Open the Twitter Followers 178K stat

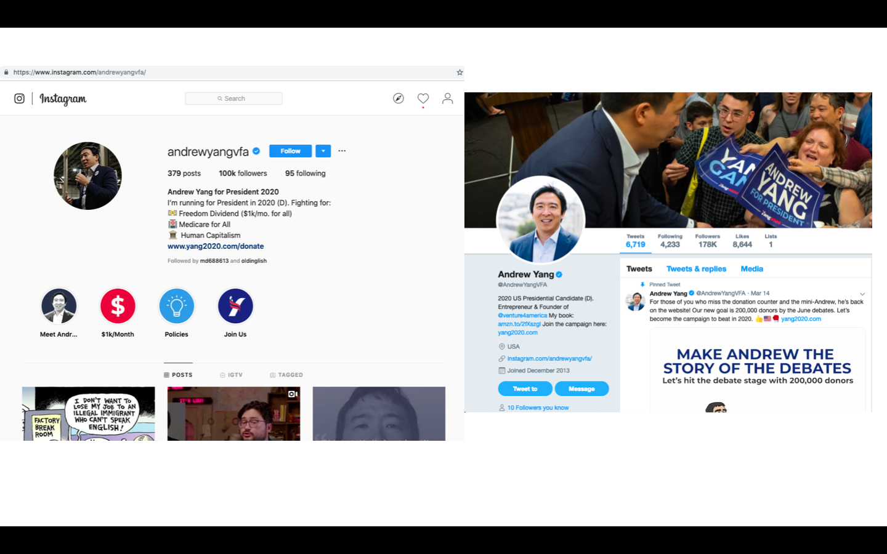708,241
